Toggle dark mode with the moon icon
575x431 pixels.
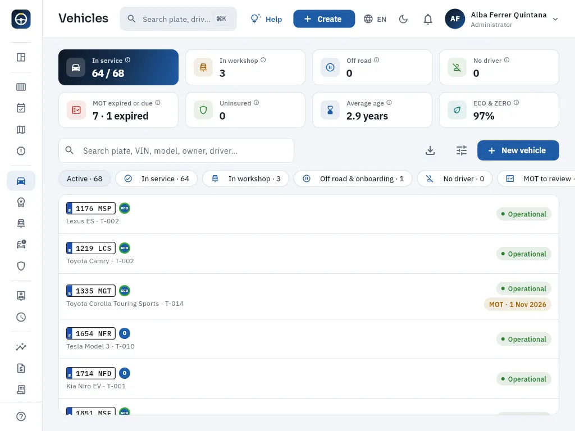tap(403, 19)
